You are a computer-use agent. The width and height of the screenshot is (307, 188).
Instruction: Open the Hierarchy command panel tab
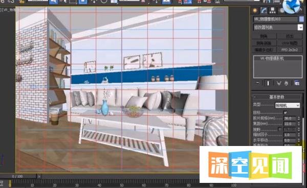[x=272, y=11]
